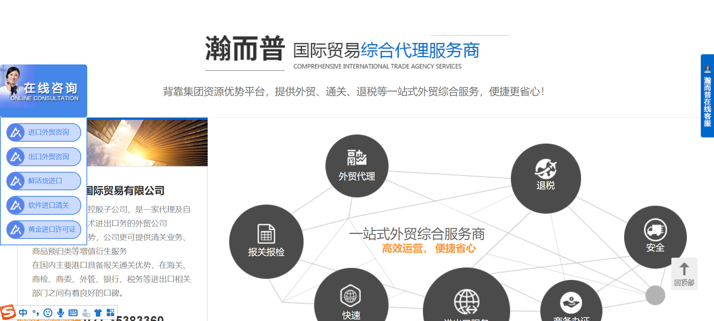Image resolution: width=714 pixels, height=321 pixels.
Task: Click the 商务办证 hand icon
Action: pyautogui.click(x=571, y=303)
